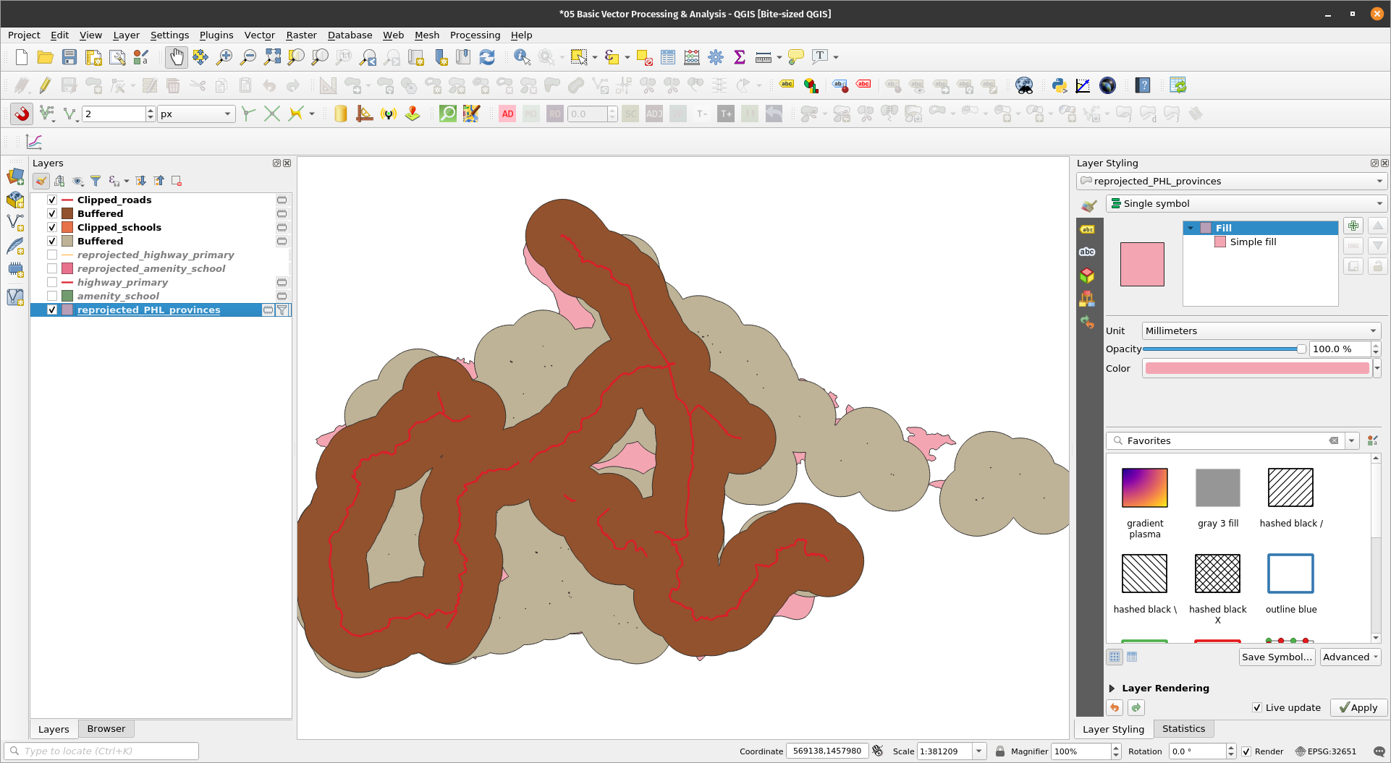Image resolution: width=1391 pixels, height=763 pixels.
Task: Open the attribute table icon
Action: click(x=667, y=57)
